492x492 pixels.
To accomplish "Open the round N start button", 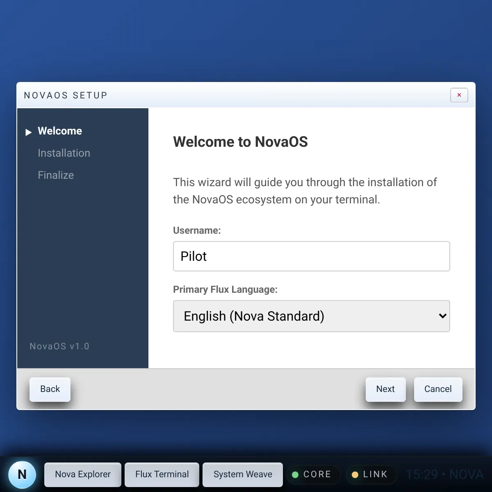I will coord(22,474).
